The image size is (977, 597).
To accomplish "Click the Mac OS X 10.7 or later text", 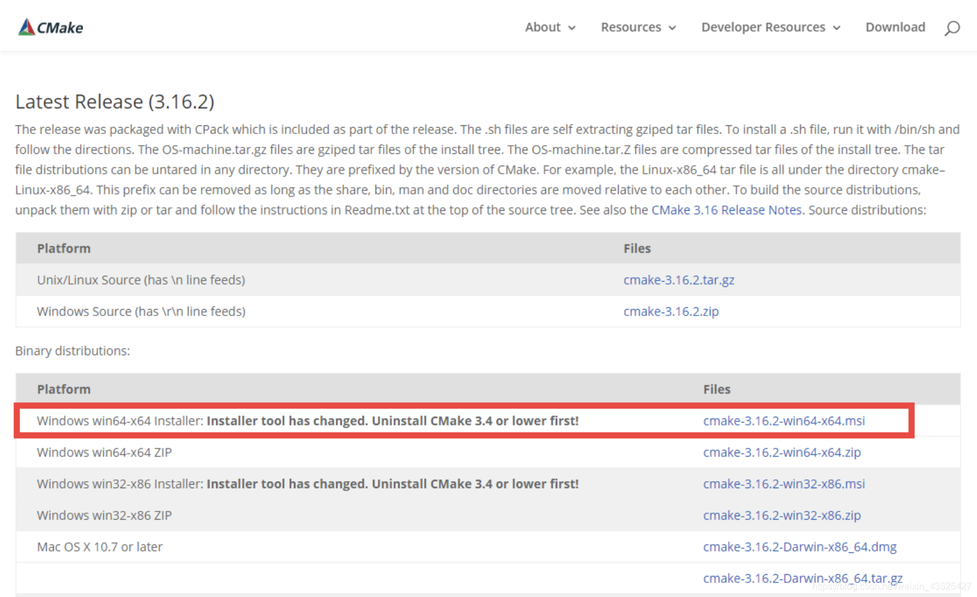I will (x=100, y=547).
